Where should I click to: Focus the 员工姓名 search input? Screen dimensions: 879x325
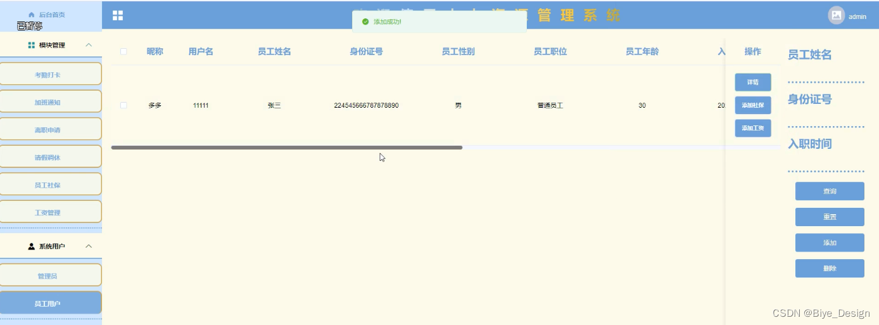pos(826,74)
